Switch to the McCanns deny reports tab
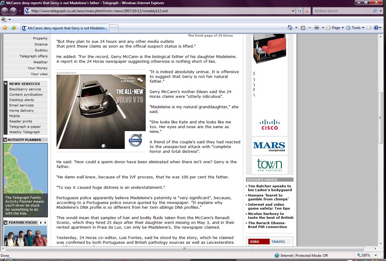The image size is (386, 261). (65, 28)
